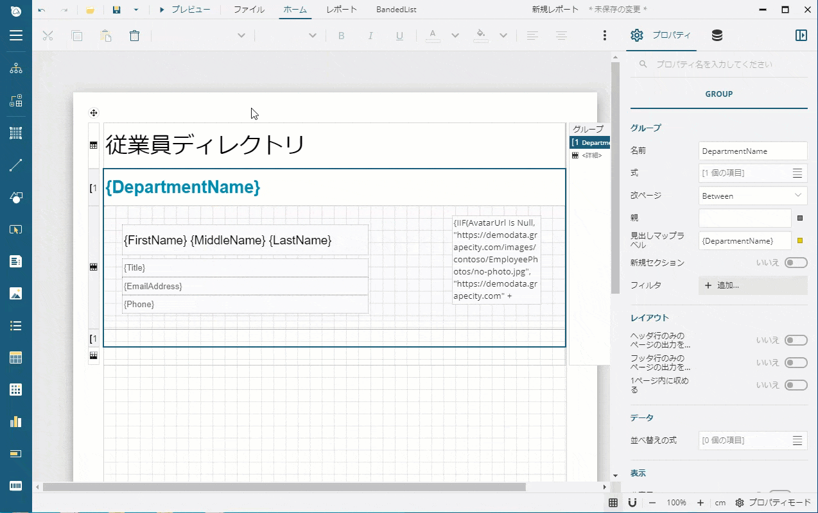Image resolution: width=818 pixels, height=513 pixels.
Task: Open the 改ページ dropdown showing Between
Action: click(753, 196)
